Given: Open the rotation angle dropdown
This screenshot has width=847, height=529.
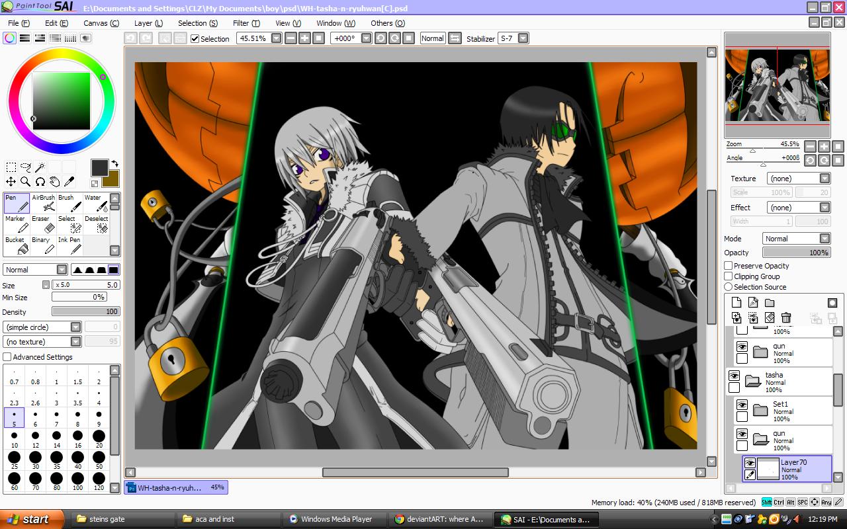Looking at the screenshot, I should click(366, 38).
